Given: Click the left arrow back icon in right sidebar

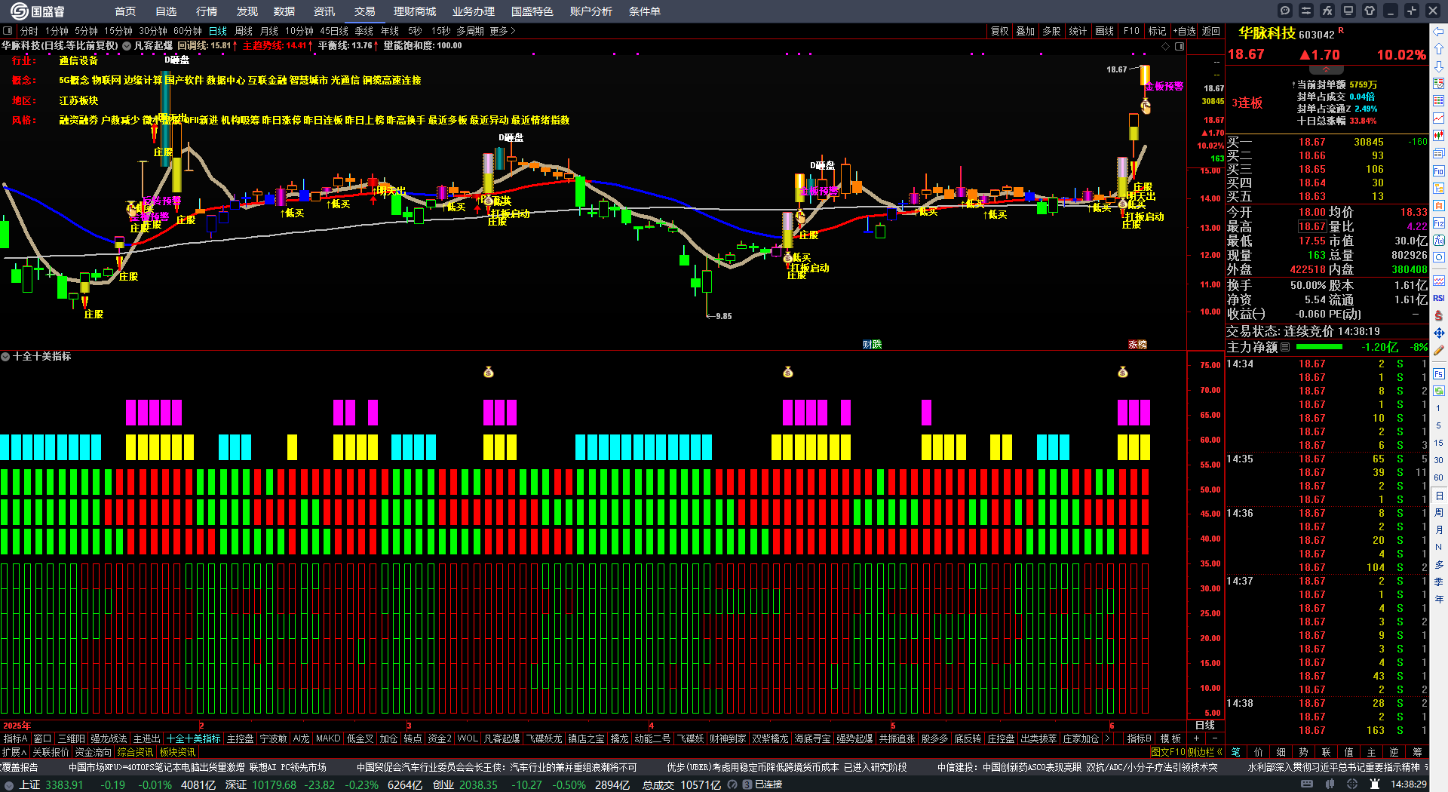Looking at the screenshot, I should point(1439,31).
